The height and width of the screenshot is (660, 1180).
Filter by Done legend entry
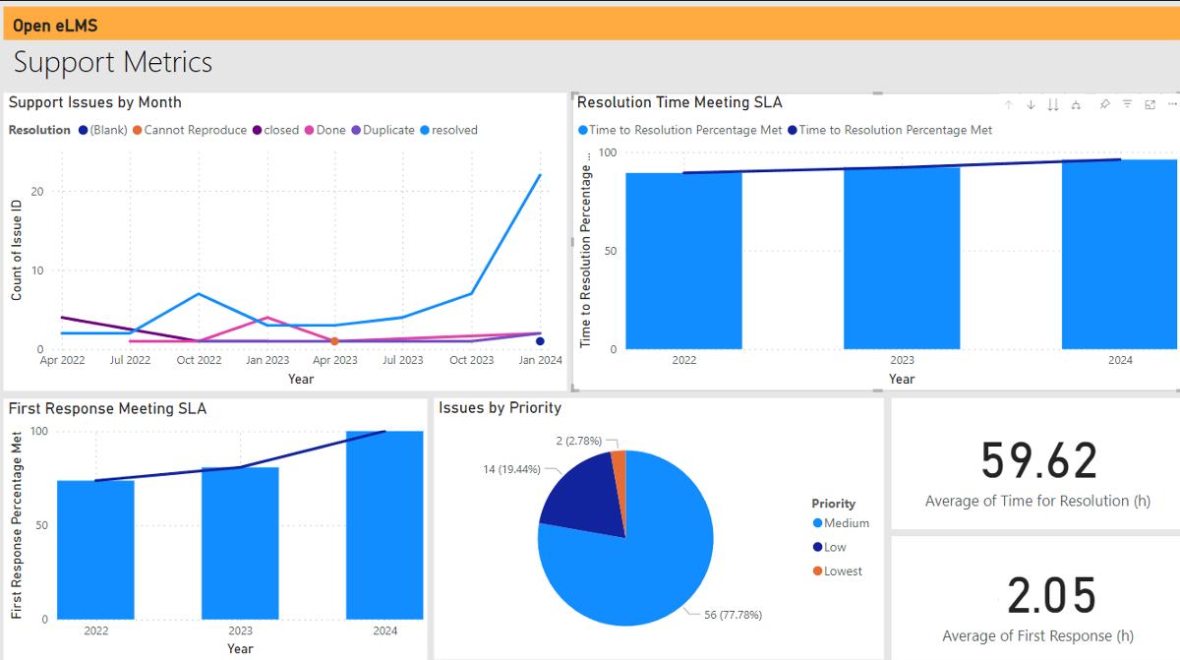[x=324, y=130]
